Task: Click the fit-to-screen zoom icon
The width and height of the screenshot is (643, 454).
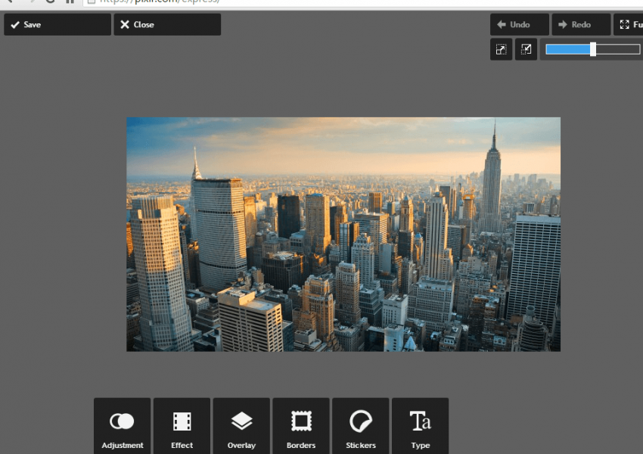Action: click(x=501, y=50)
